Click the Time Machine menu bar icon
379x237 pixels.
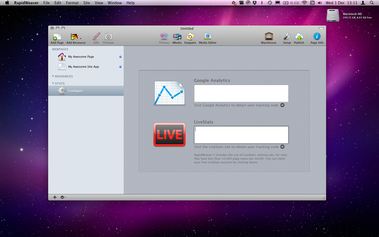tap(270, 3)
